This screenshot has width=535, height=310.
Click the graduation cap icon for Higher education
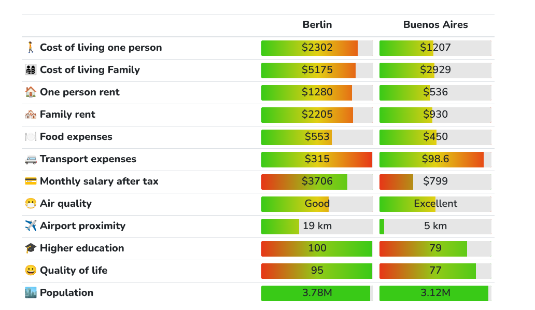tap(31, 248)
